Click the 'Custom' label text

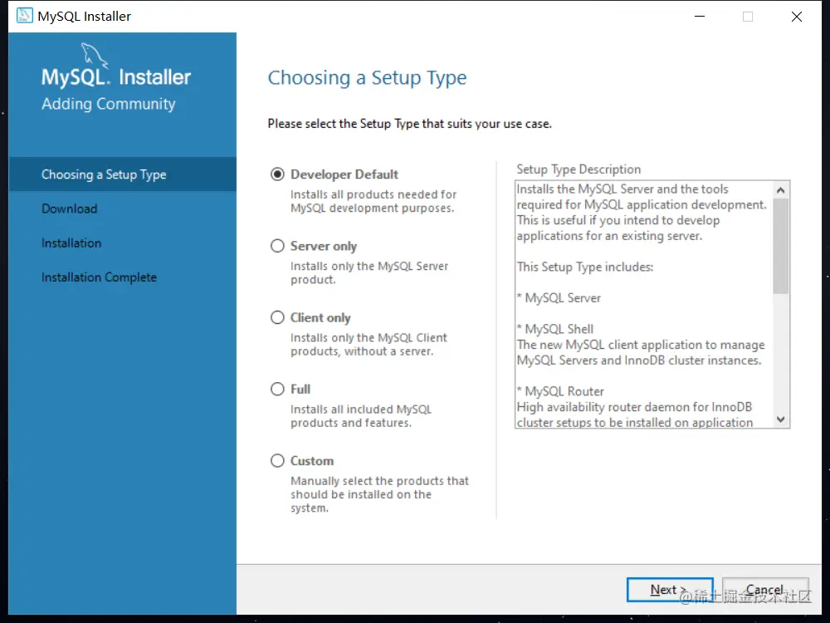312,460
